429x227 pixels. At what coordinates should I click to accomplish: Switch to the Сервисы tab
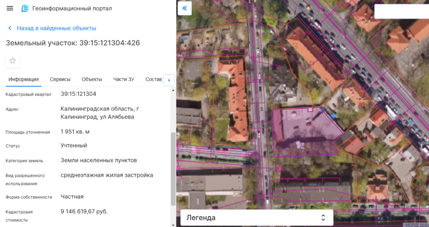point(60,79)
